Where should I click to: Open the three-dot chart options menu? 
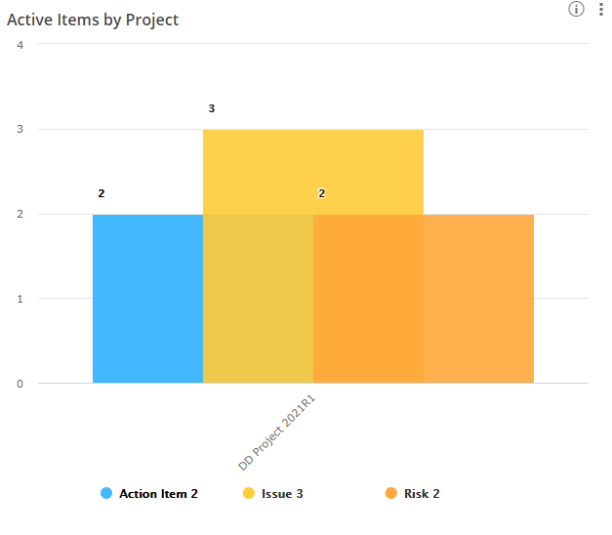pyautogui.click(x=600, y=10)
